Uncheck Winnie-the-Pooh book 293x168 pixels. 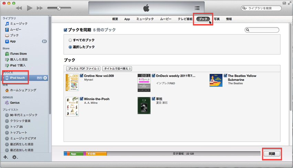coord(82,99)
